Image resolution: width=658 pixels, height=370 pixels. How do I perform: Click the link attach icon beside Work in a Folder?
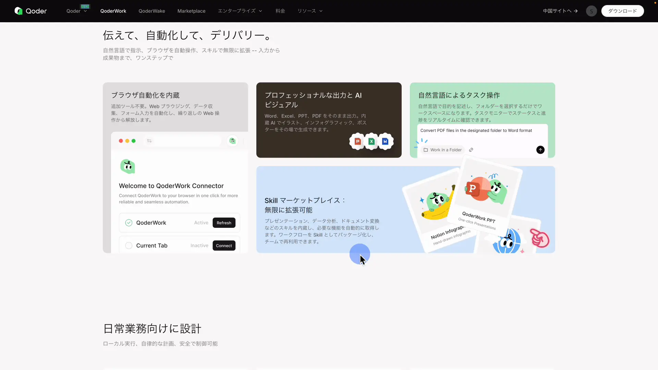(x=471, y=150)
